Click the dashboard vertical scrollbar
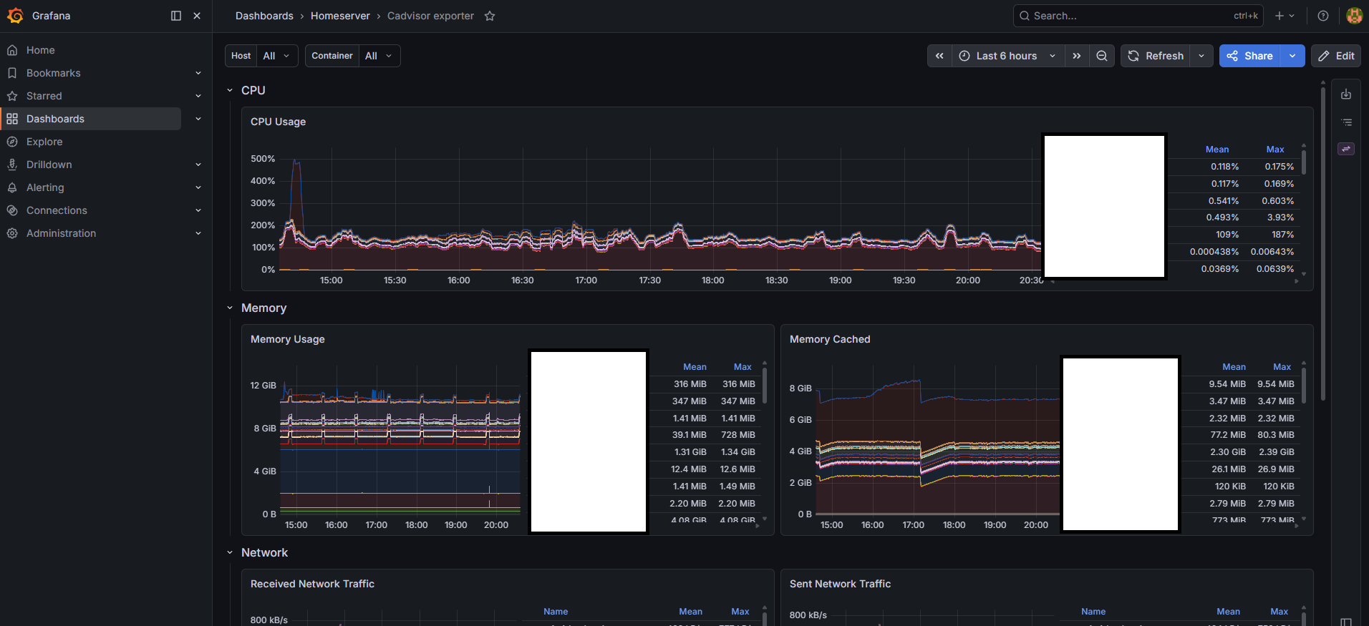The width and height of the screenshot is (1369, 626). (1323, 243)
